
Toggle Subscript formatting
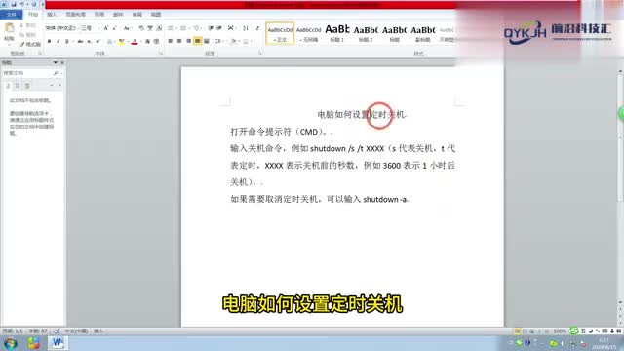tap(89, 41)
